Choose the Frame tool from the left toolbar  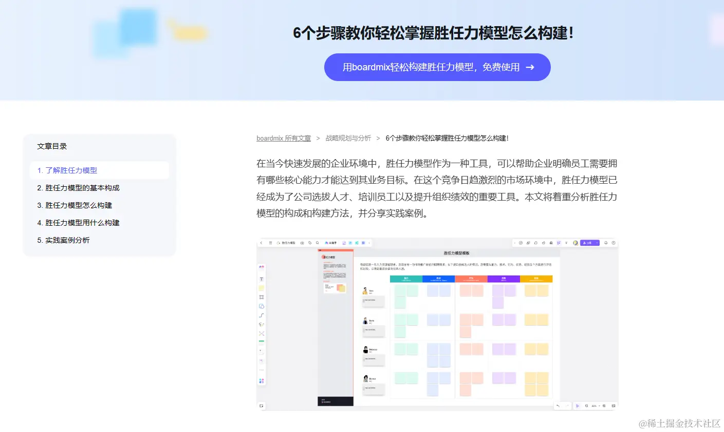261,297
